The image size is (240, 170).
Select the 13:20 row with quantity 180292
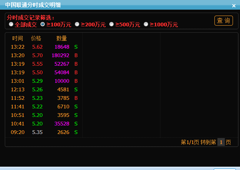(x=44, y=55)
